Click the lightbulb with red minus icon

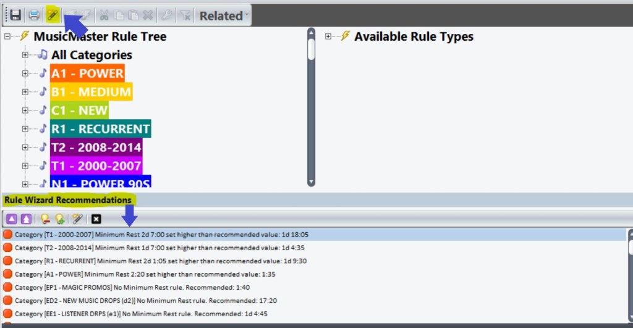pos(45,219)
